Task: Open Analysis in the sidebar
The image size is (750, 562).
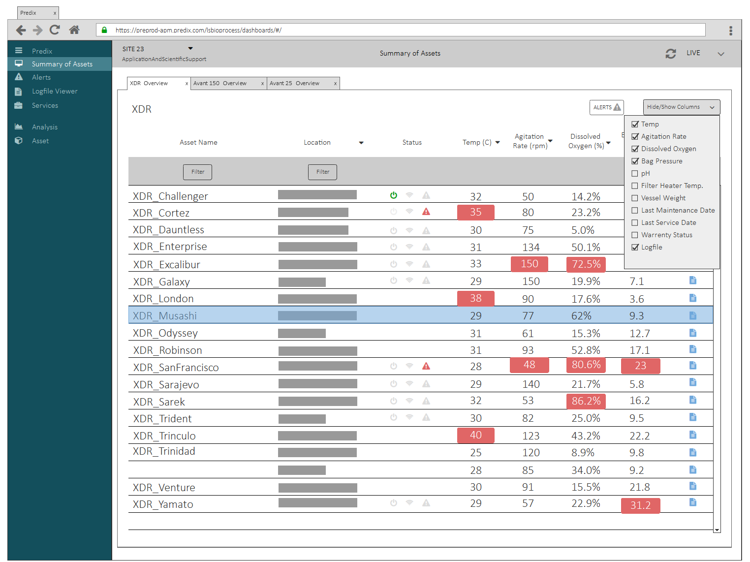Action: [x=45, y=127]
